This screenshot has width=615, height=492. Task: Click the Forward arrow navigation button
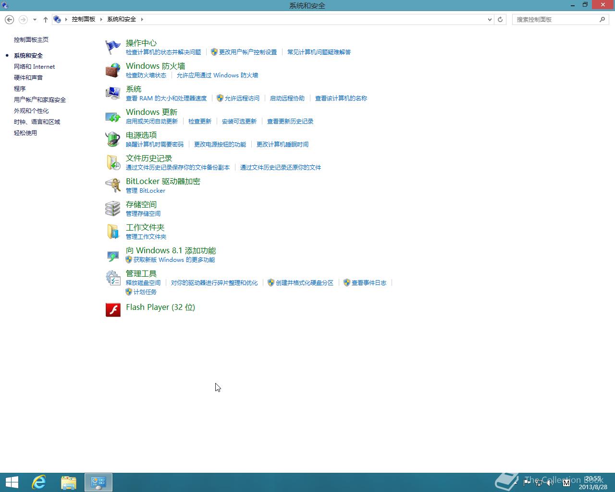[23, 19]
